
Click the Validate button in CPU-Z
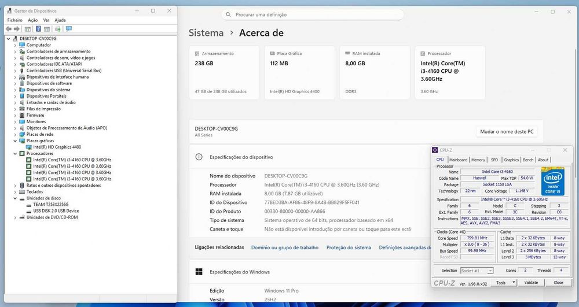(531, 283)
